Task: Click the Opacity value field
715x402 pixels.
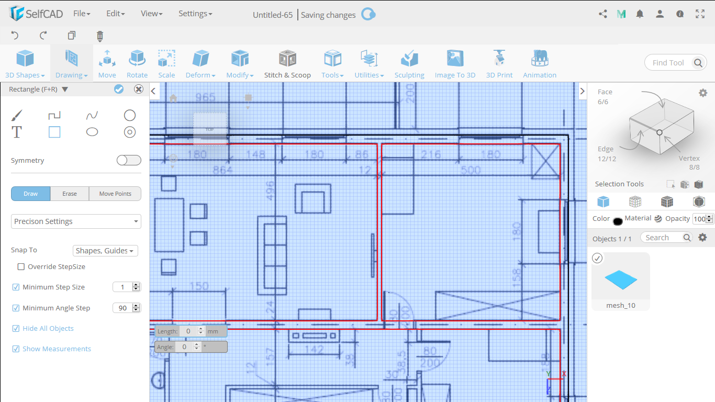Action: [x=699, y=219]
